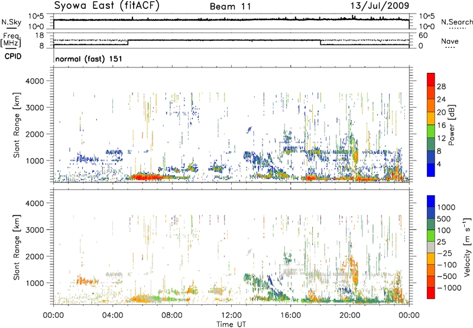
Task: Click the blue top of the velocity colorbar
Action: [x=431, y=201]
